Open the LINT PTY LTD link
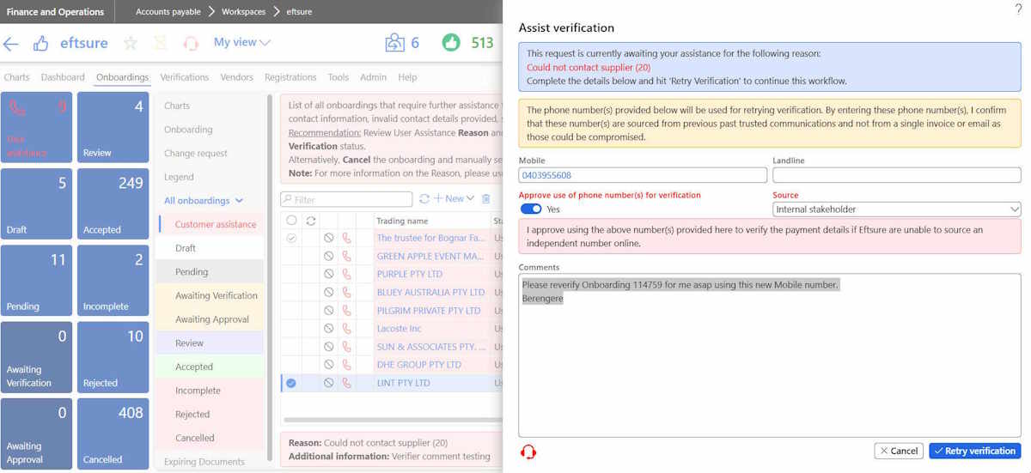 click(x=404, y=383)
